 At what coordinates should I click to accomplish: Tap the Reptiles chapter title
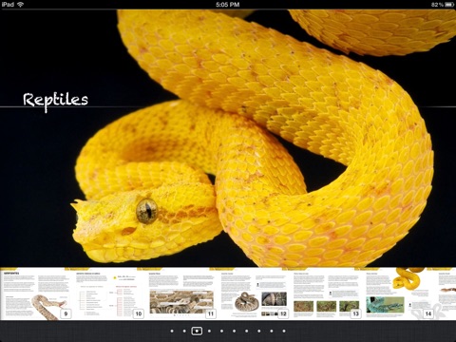pyautogui.click(x=55, y=101)
